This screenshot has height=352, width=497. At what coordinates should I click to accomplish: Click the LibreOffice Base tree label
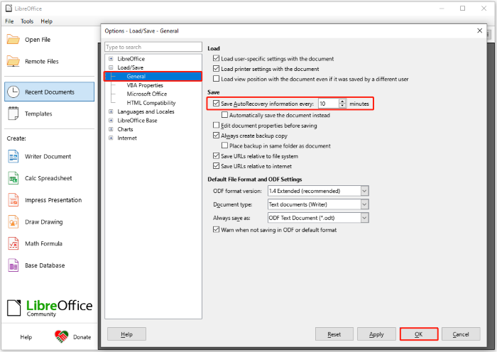click(137, 121)
